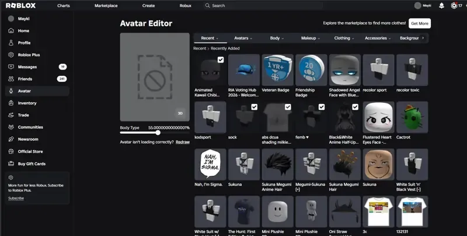
Task: Select Flustered Heart Eyes Face
Action: tap(378, 117)
